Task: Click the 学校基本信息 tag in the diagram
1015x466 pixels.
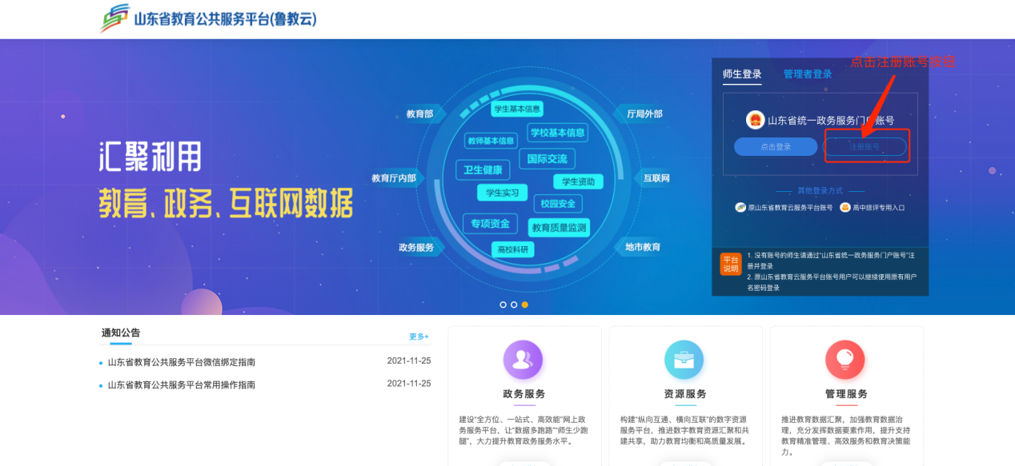Action: coord(557,132)
